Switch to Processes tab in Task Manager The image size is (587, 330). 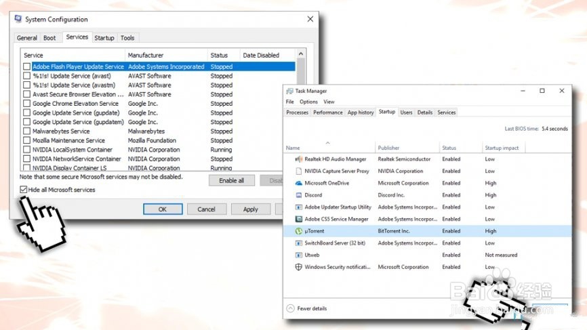tap(298, 112)
